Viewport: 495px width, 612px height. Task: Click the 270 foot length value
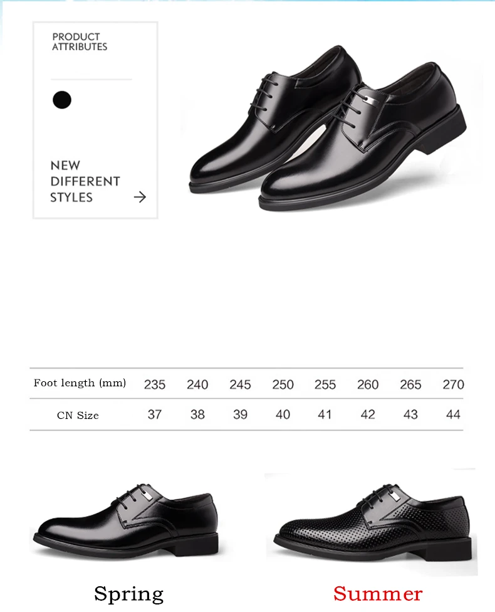pyautogui.click(x=453, y=385)
